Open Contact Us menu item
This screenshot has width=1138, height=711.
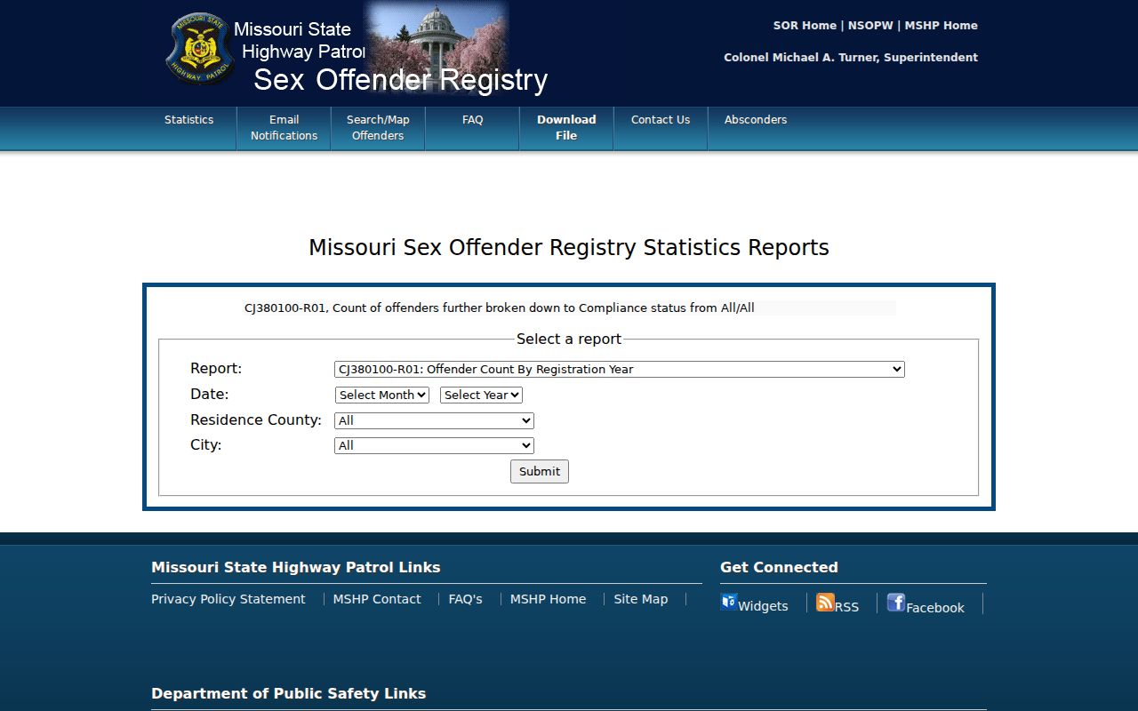(x=661, y=120)
